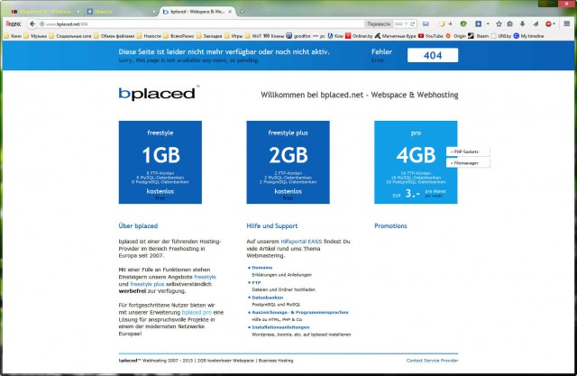Open the YouTube bookmark
Viewport: 577px width, 376px height.
431,36
